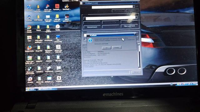The height and width of the screenshot is (112, 200).
Task: Click the Инициализация button
Action: tap(92, 27)
